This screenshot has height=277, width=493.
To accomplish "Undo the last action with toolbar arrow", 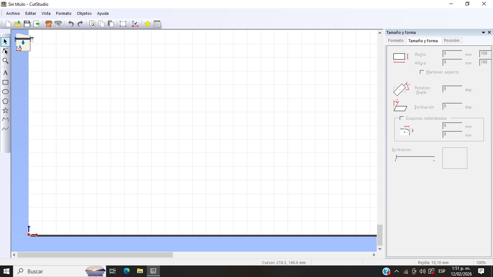I will point(70,24).
